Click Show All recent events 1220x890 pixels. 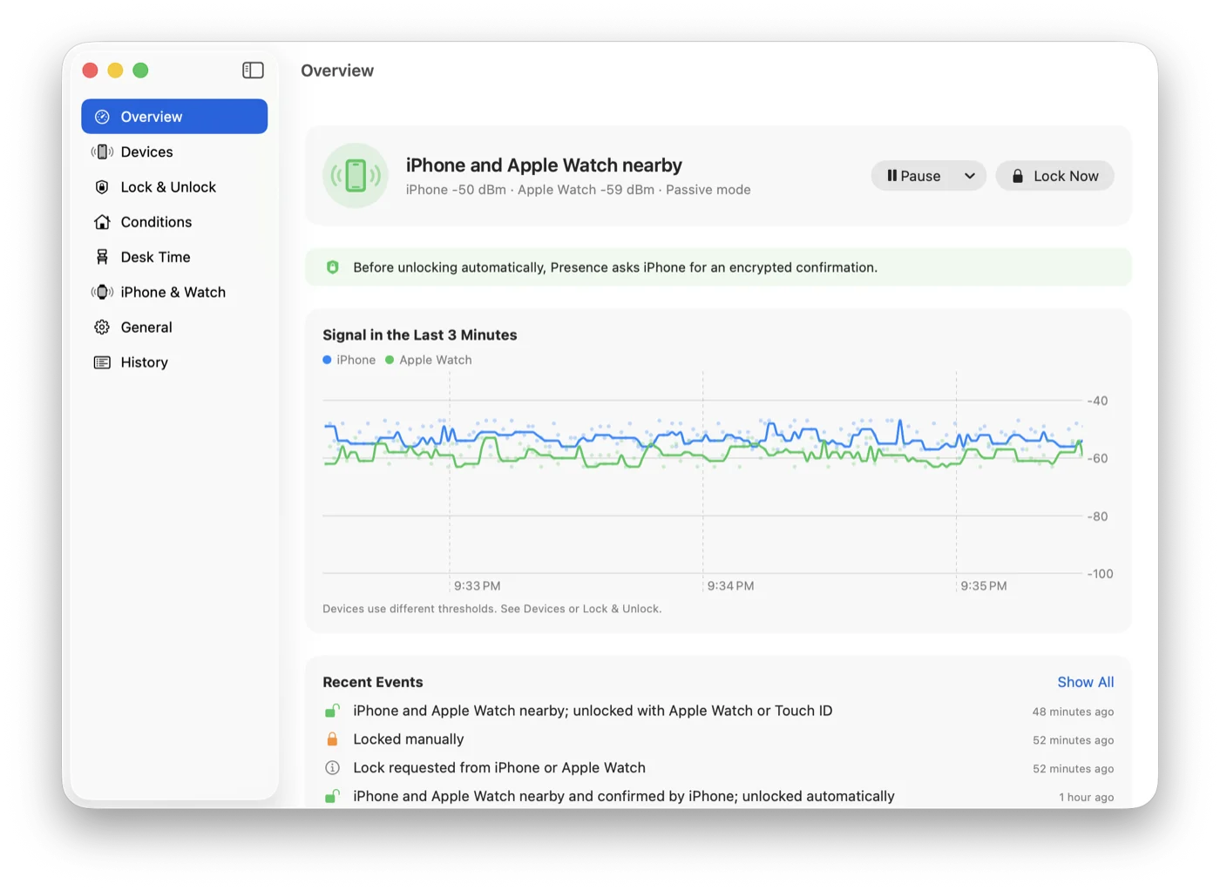point(1086,682)
